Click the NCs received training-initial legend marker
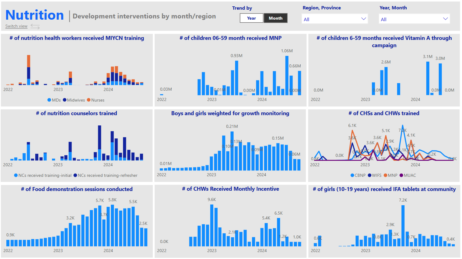Viewport: 462px width, 259px height. tap(16, 175)
